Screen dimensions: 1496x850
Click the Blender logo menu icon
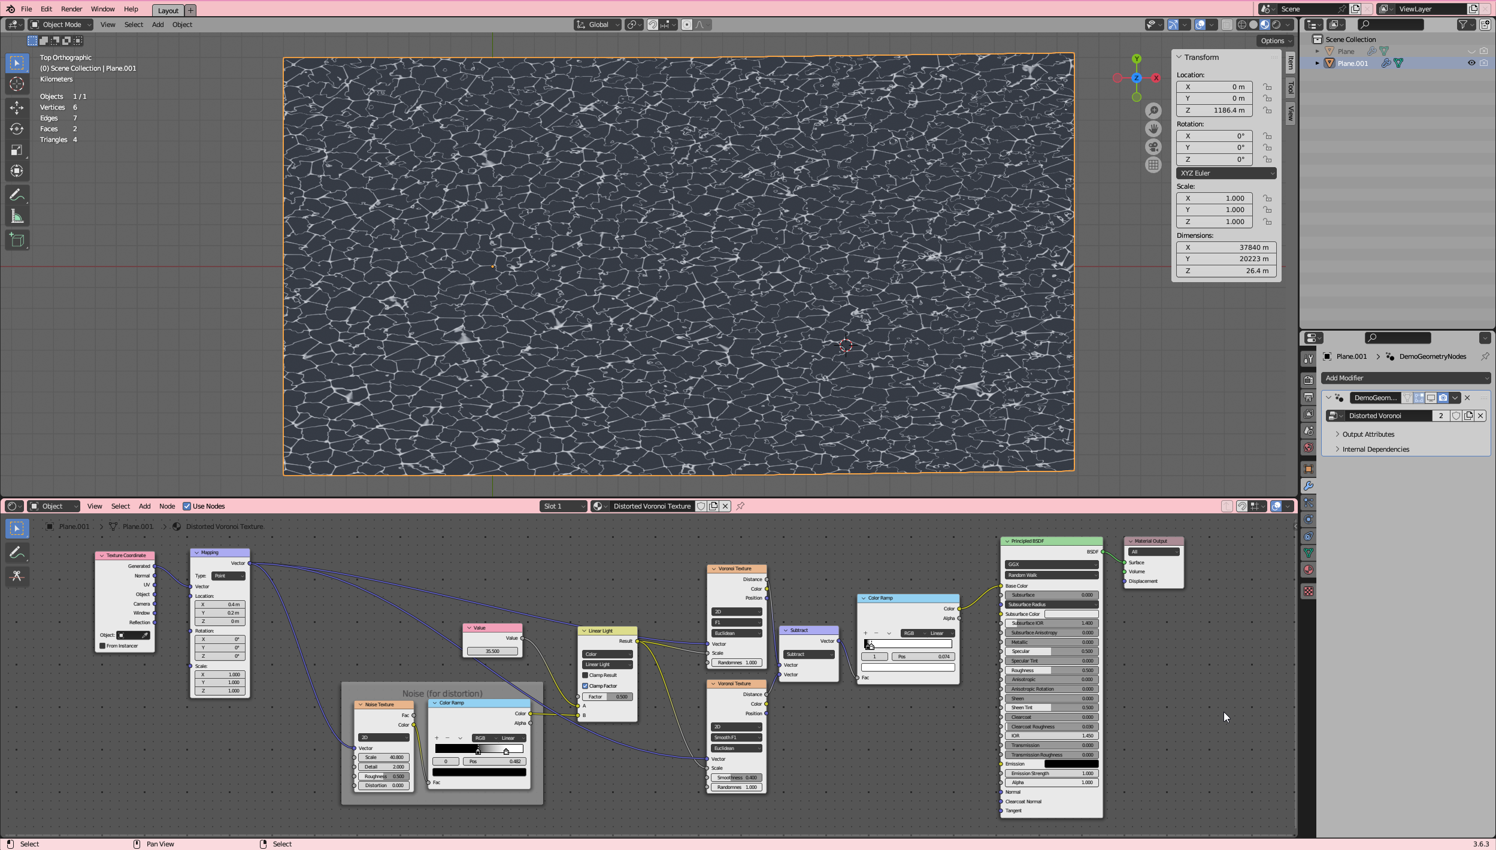(x=10, y=9)
